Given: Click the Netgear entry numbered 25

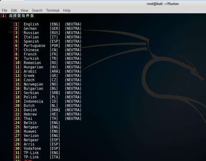Looking at the screenshot, I should coord(31,127).
